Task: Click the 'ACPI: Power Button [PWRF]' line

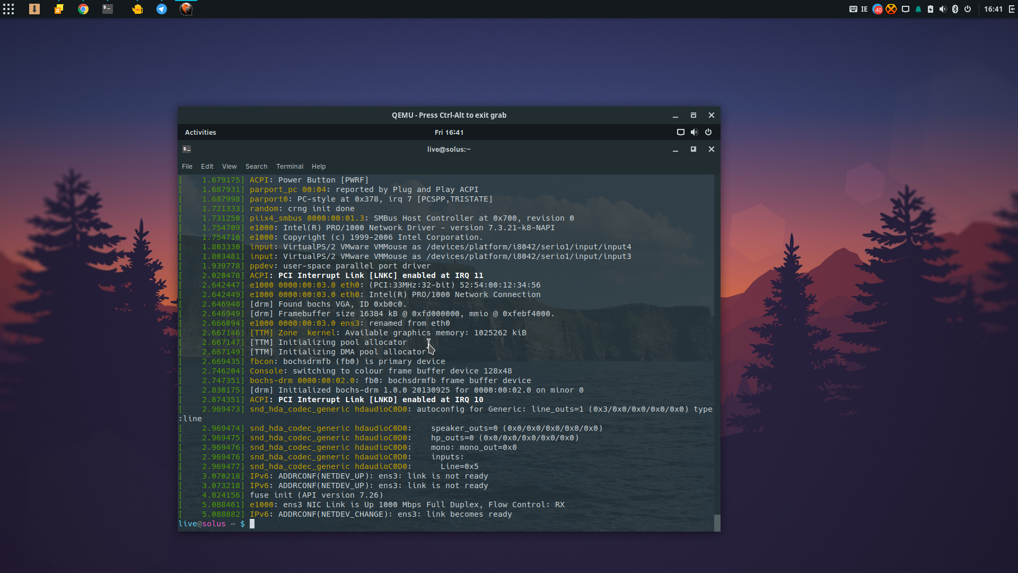Action: point(309,180)
